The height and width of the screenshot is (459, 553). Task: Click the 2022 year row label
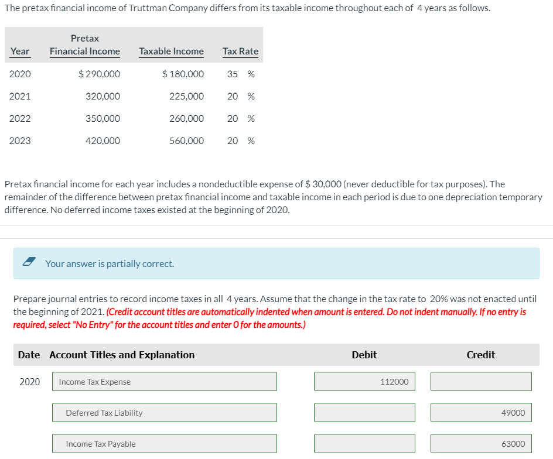pos(20,118)
